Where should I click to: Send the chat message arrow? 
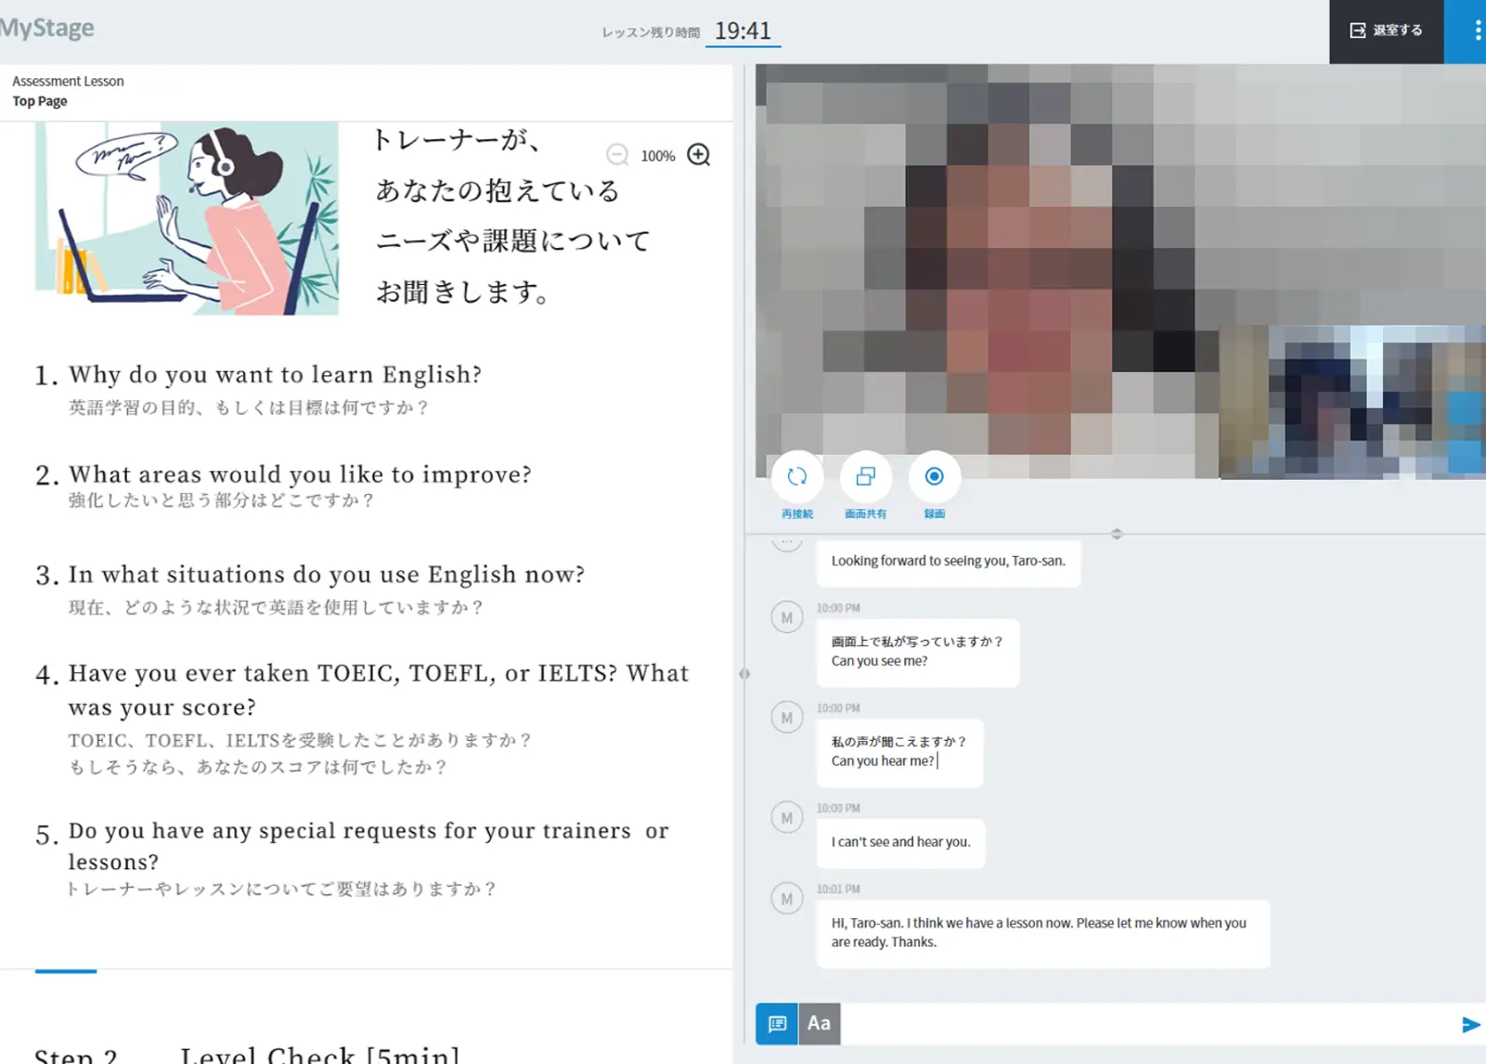pos(1469,1024)
